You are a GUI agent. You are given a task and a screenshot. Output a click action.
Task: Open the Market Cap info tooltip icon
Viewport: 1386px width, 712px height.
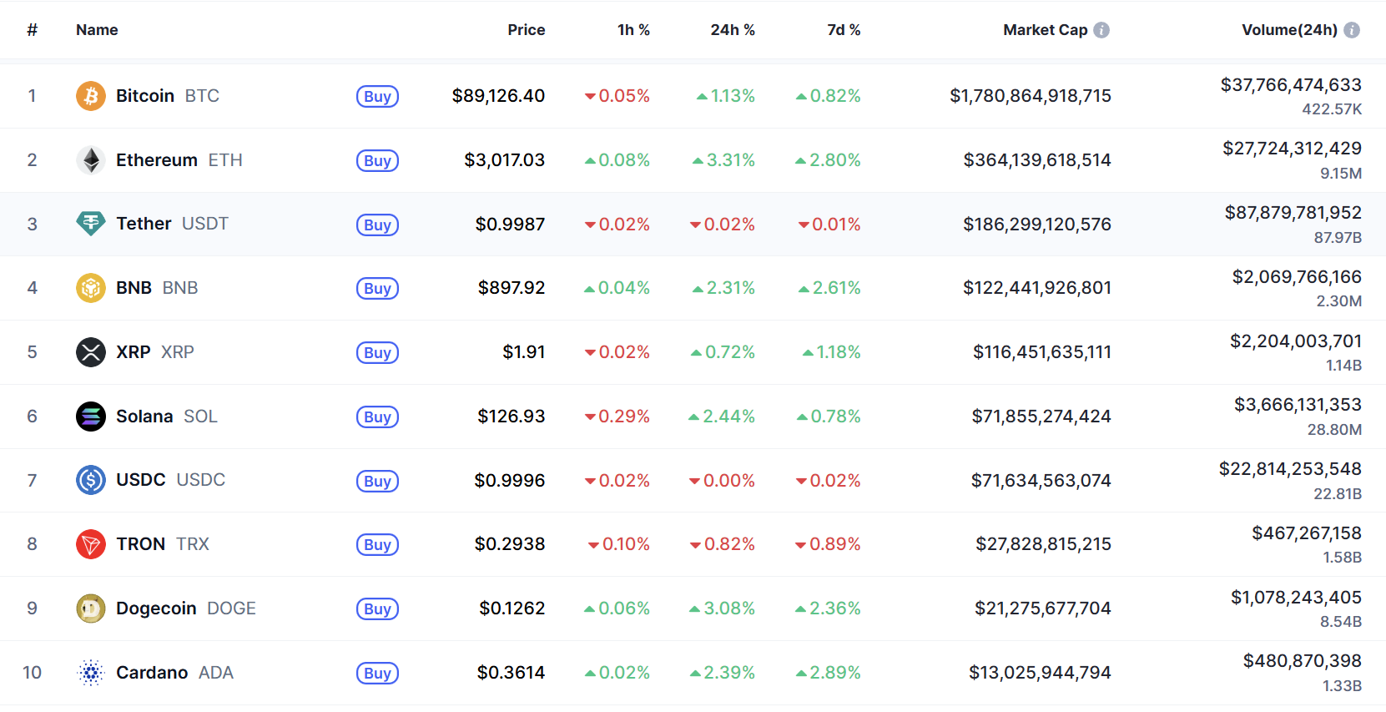(1101, 30)
